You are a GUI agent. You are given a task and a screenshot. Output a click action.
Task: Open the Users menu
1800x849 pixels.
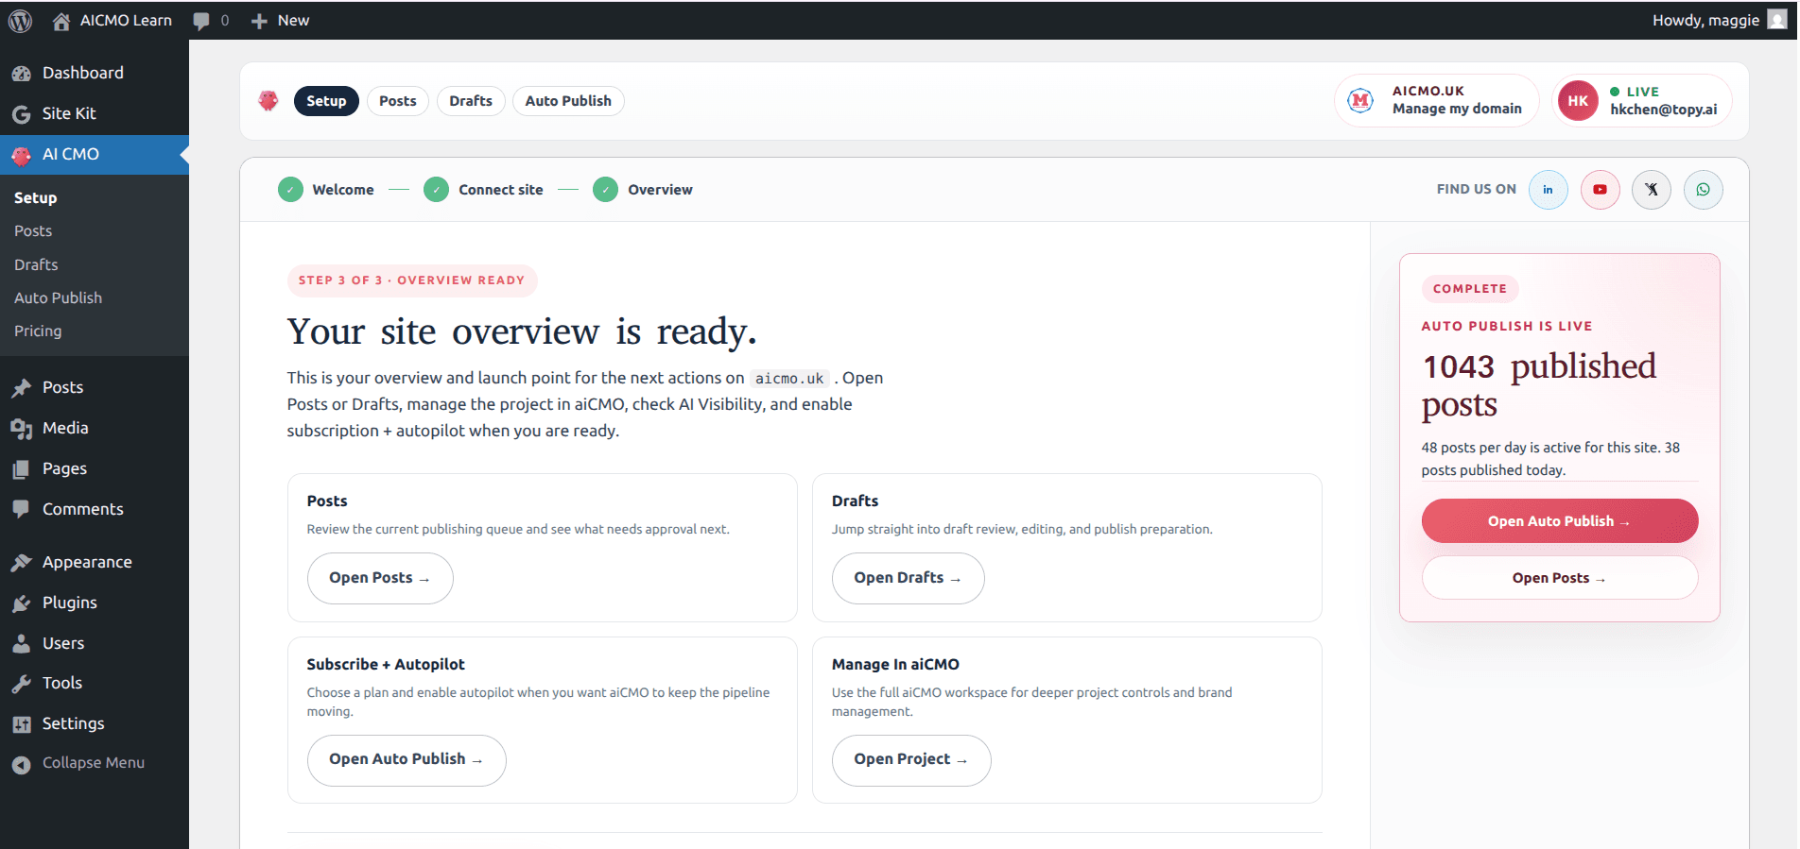[x=95, y=643]
